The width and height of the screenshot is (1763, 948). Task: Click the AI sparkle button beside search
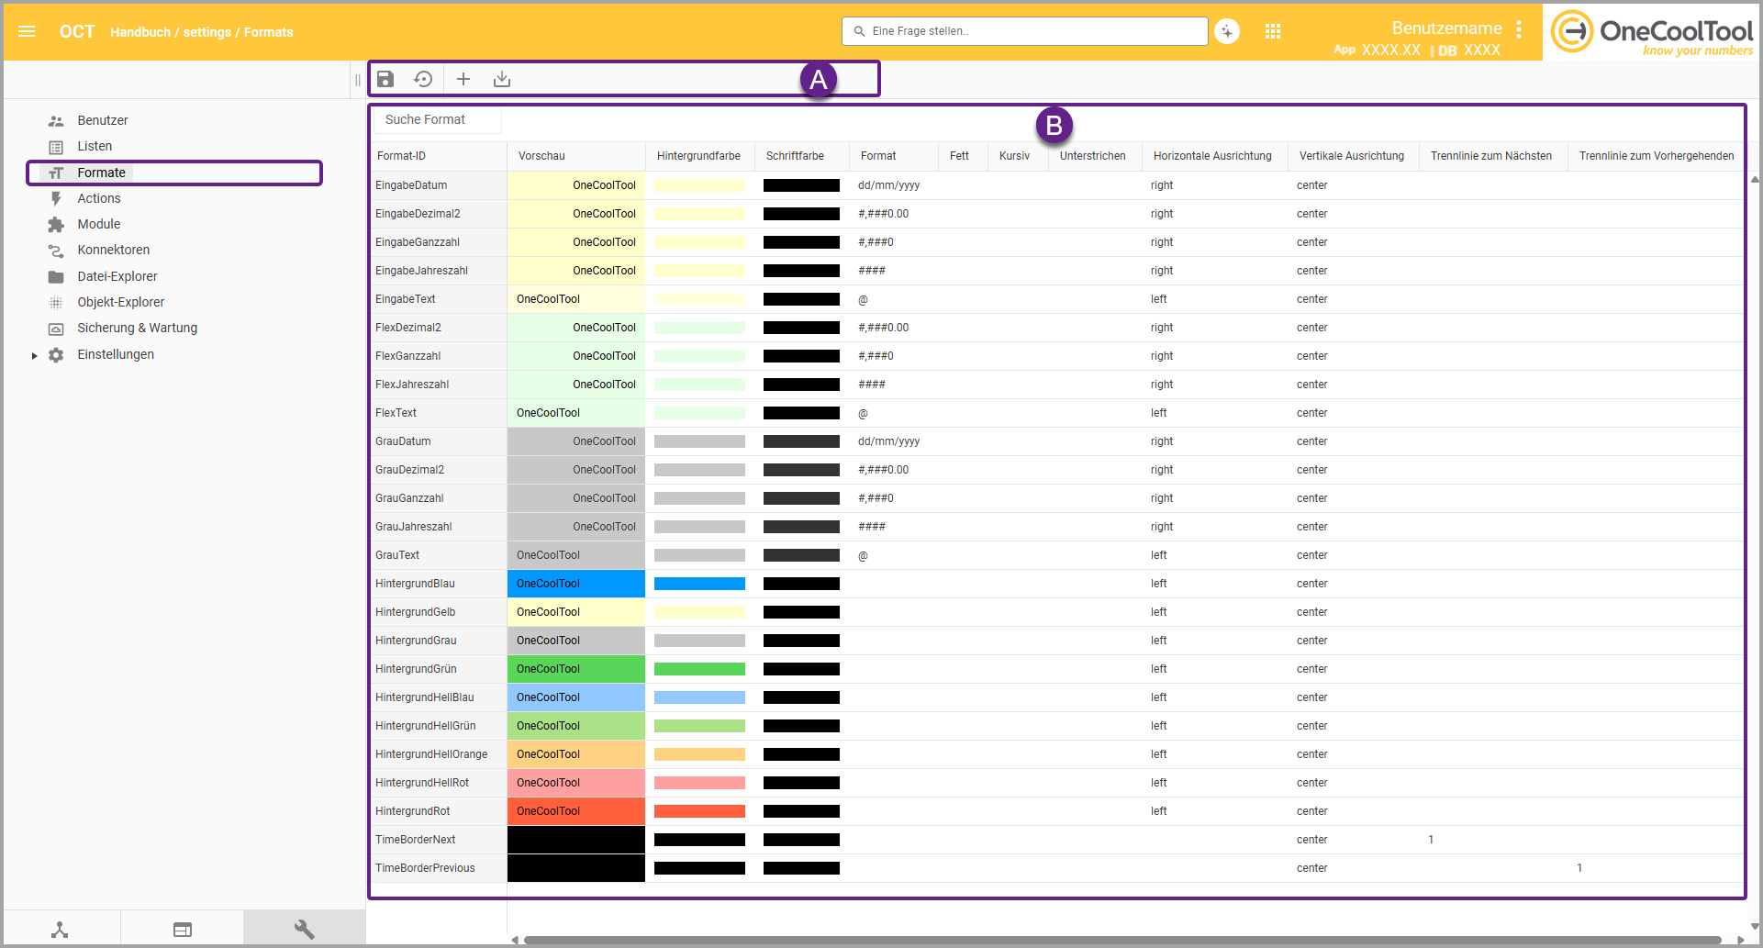(1227, 32)
